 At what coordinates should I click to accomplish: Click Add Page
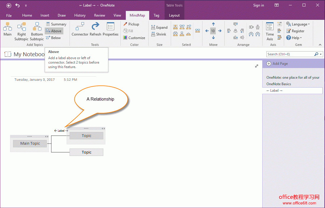[x=277, y=64]
